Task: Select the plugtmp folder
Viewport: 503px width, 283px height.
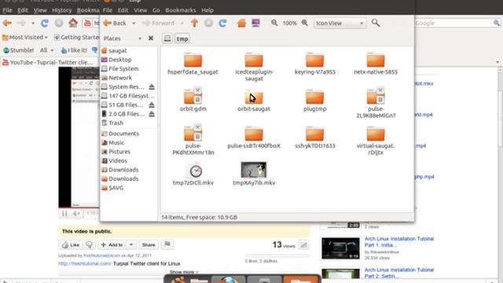Action: coord(314,101)
